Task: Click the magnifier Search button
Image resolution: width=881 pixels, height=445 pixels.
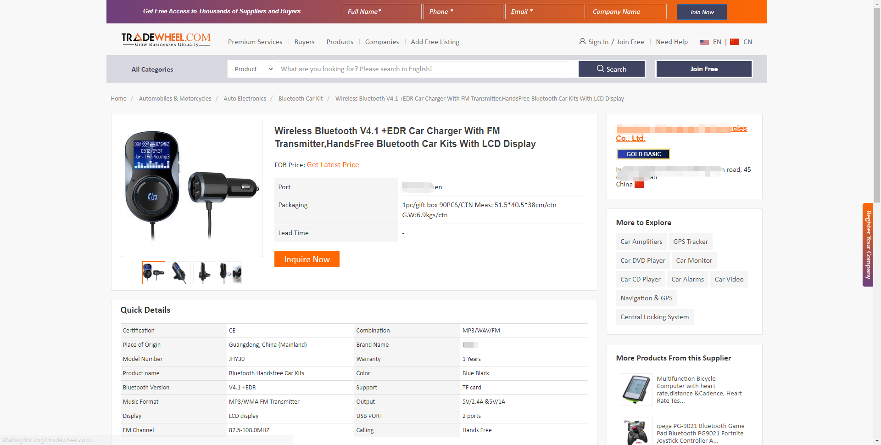Action: coord(611,69)
